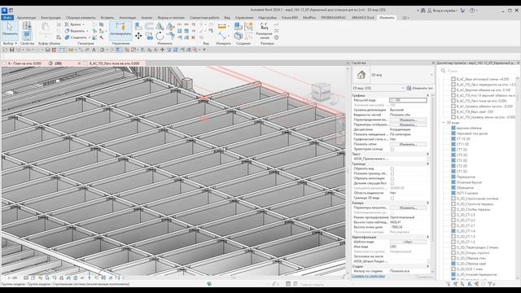
Task: Toggle the Annotation crop (Обрезать аннотации) checkbox
Action: (392, 178)
